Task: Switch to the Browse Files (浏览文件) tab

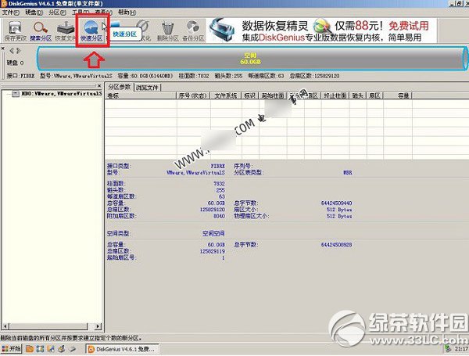Action: (146, 86)
